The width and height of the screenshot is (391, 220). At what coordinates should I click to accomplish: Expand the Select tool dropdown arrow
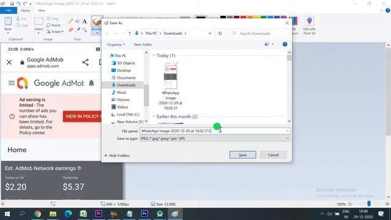tap(38, 33)
